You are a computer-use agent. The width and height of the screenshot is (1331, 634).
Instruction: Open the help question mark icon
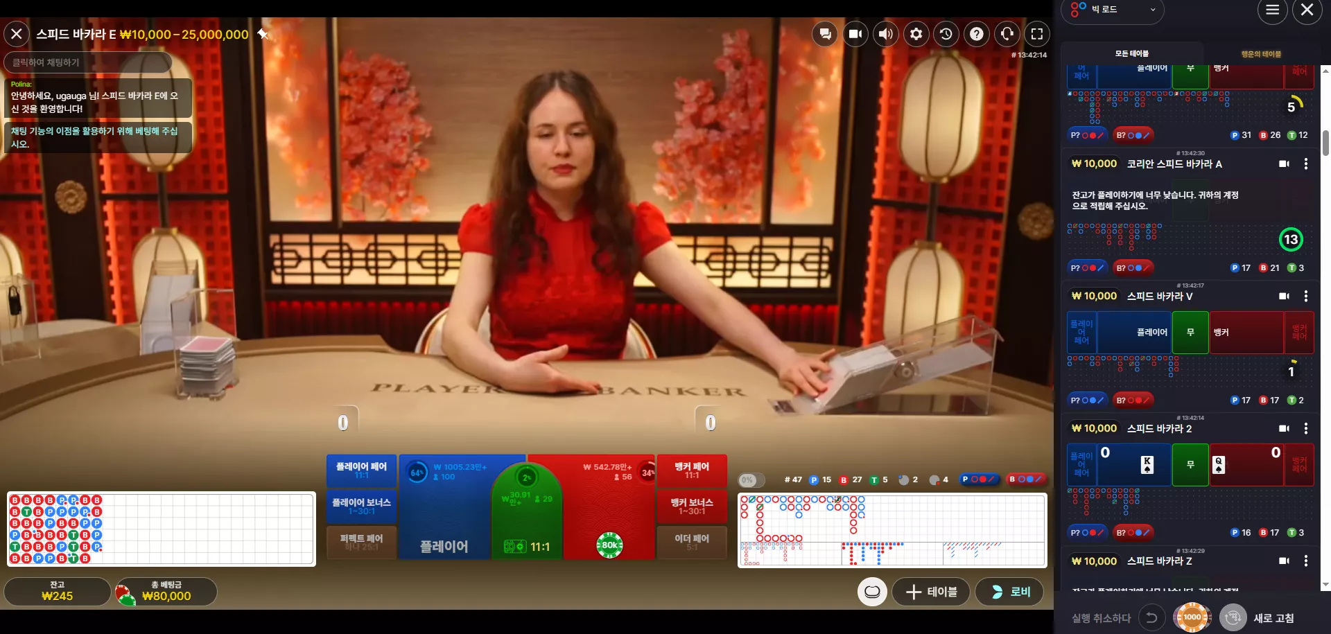977,33
